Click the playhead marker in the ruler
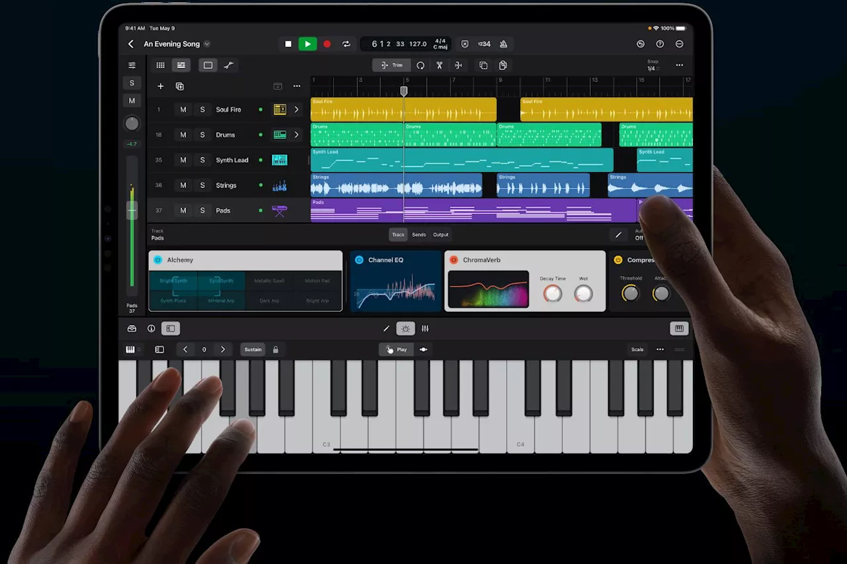Viewport: 847px width, 564px height. [404, 91]
